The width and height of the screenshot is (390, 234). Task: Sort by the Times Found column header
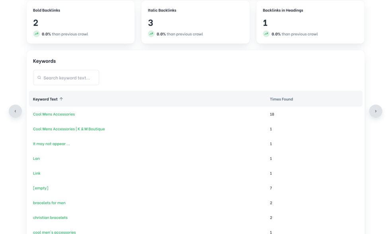coord(281,99)
